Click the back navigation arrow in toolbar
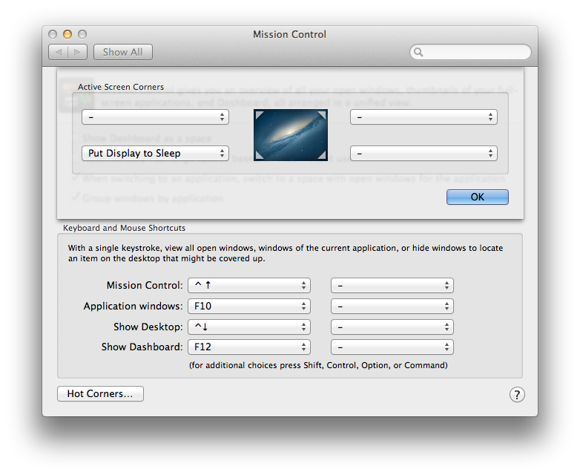The height and width of the screenshot is (475, 580). 59,52
